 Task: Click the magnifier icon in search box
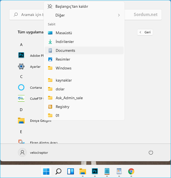(16, 15)
